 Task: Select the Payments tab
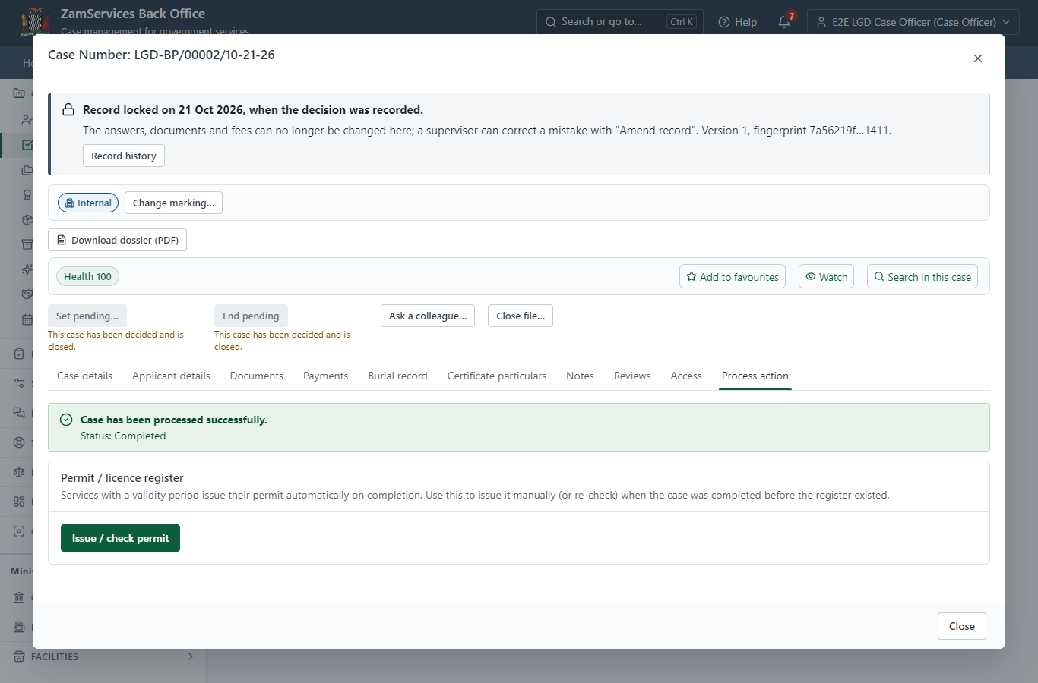(x=325, y=376)
